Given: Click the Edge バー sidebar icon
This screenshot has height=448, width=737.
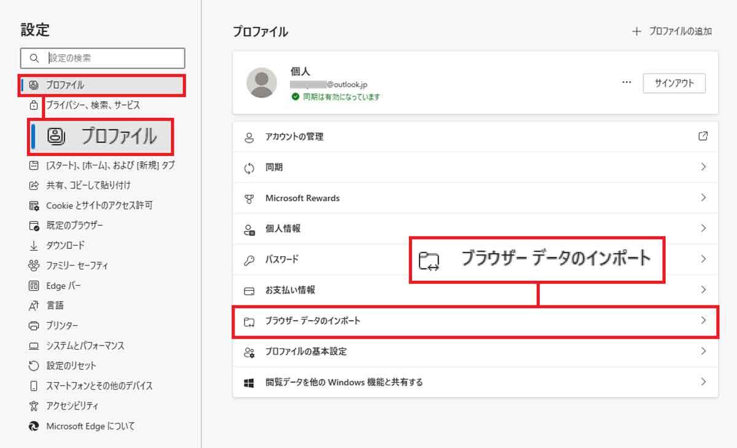Looking at the screenshot, I should [x=34, y=286].
